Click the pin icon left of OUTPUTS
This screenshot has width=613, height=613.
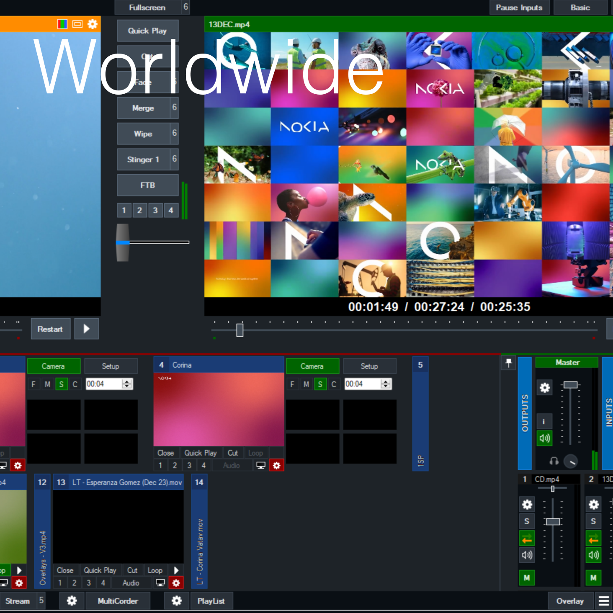tap(508, 363)
